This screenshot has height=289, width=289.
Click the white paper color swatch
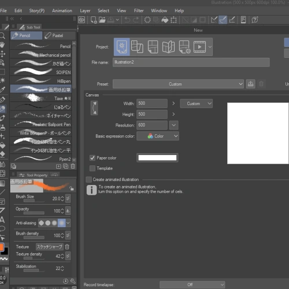[x=157, y=158]
